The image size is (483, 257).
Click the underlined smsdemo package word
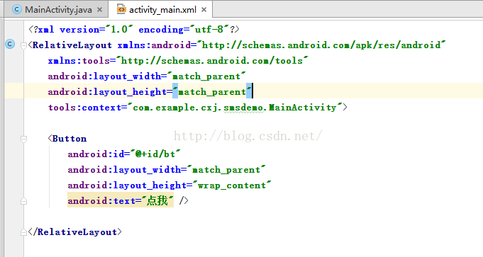tap(243, 108)
